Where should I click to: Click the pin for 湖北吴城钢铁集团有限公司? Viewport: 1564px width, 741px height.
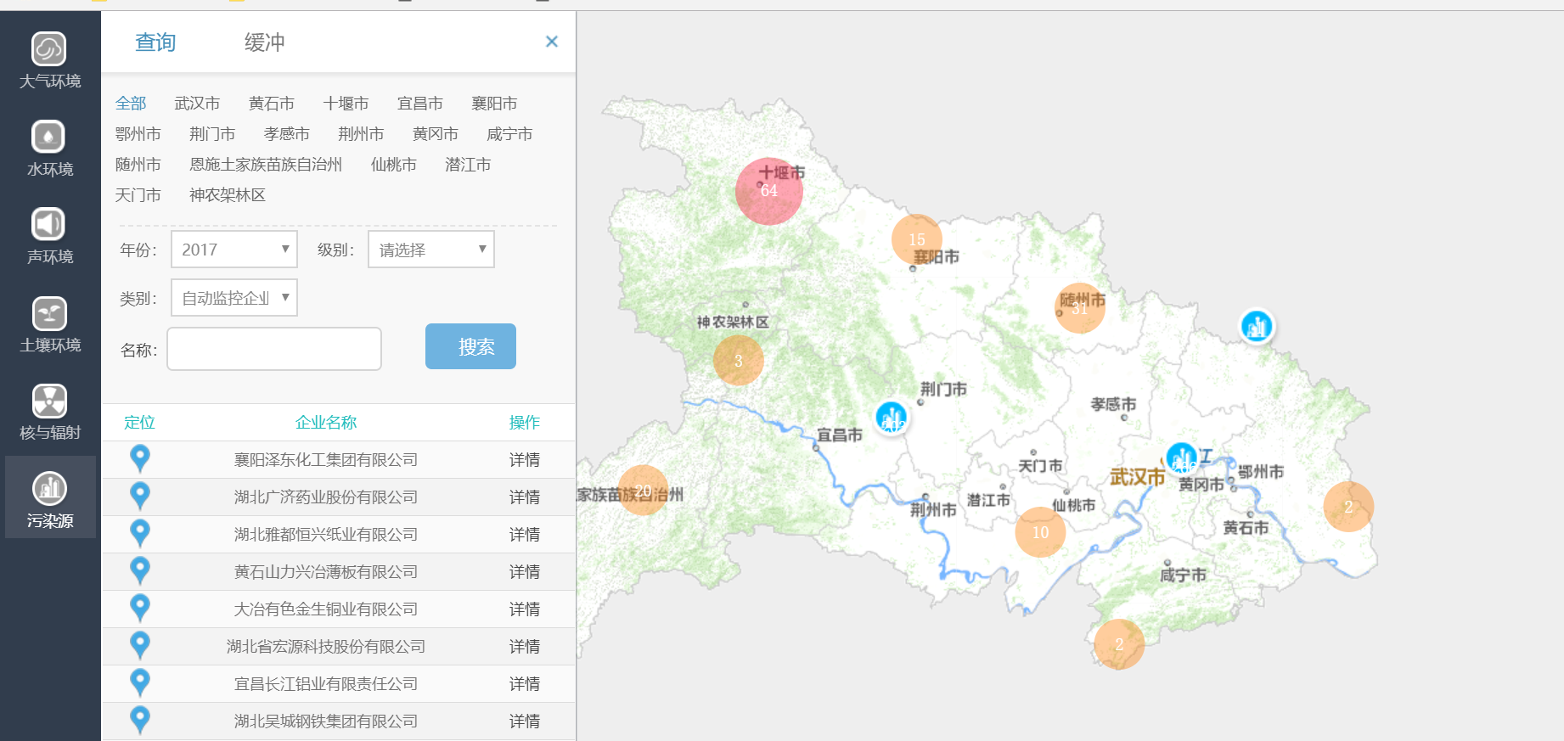140,721
